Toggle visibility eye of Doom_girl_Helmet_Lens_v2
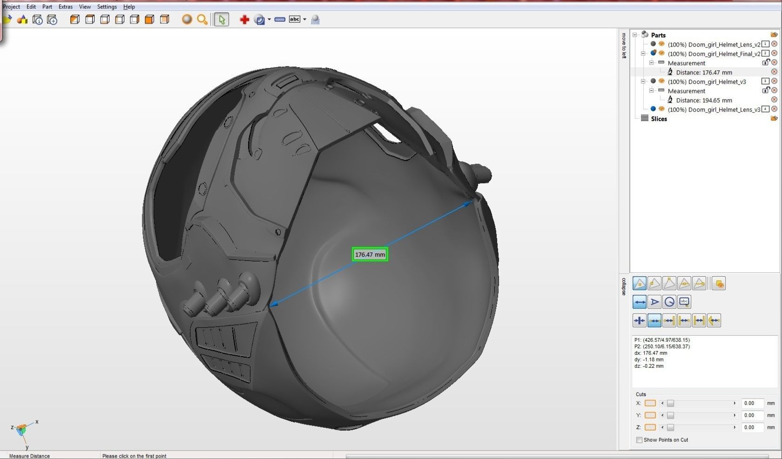 (x=661, y=44)
